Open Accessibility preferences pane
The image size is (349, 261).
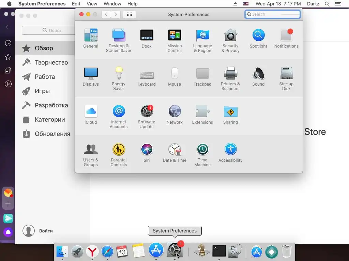pyautogui.click(x=230, y=153)
